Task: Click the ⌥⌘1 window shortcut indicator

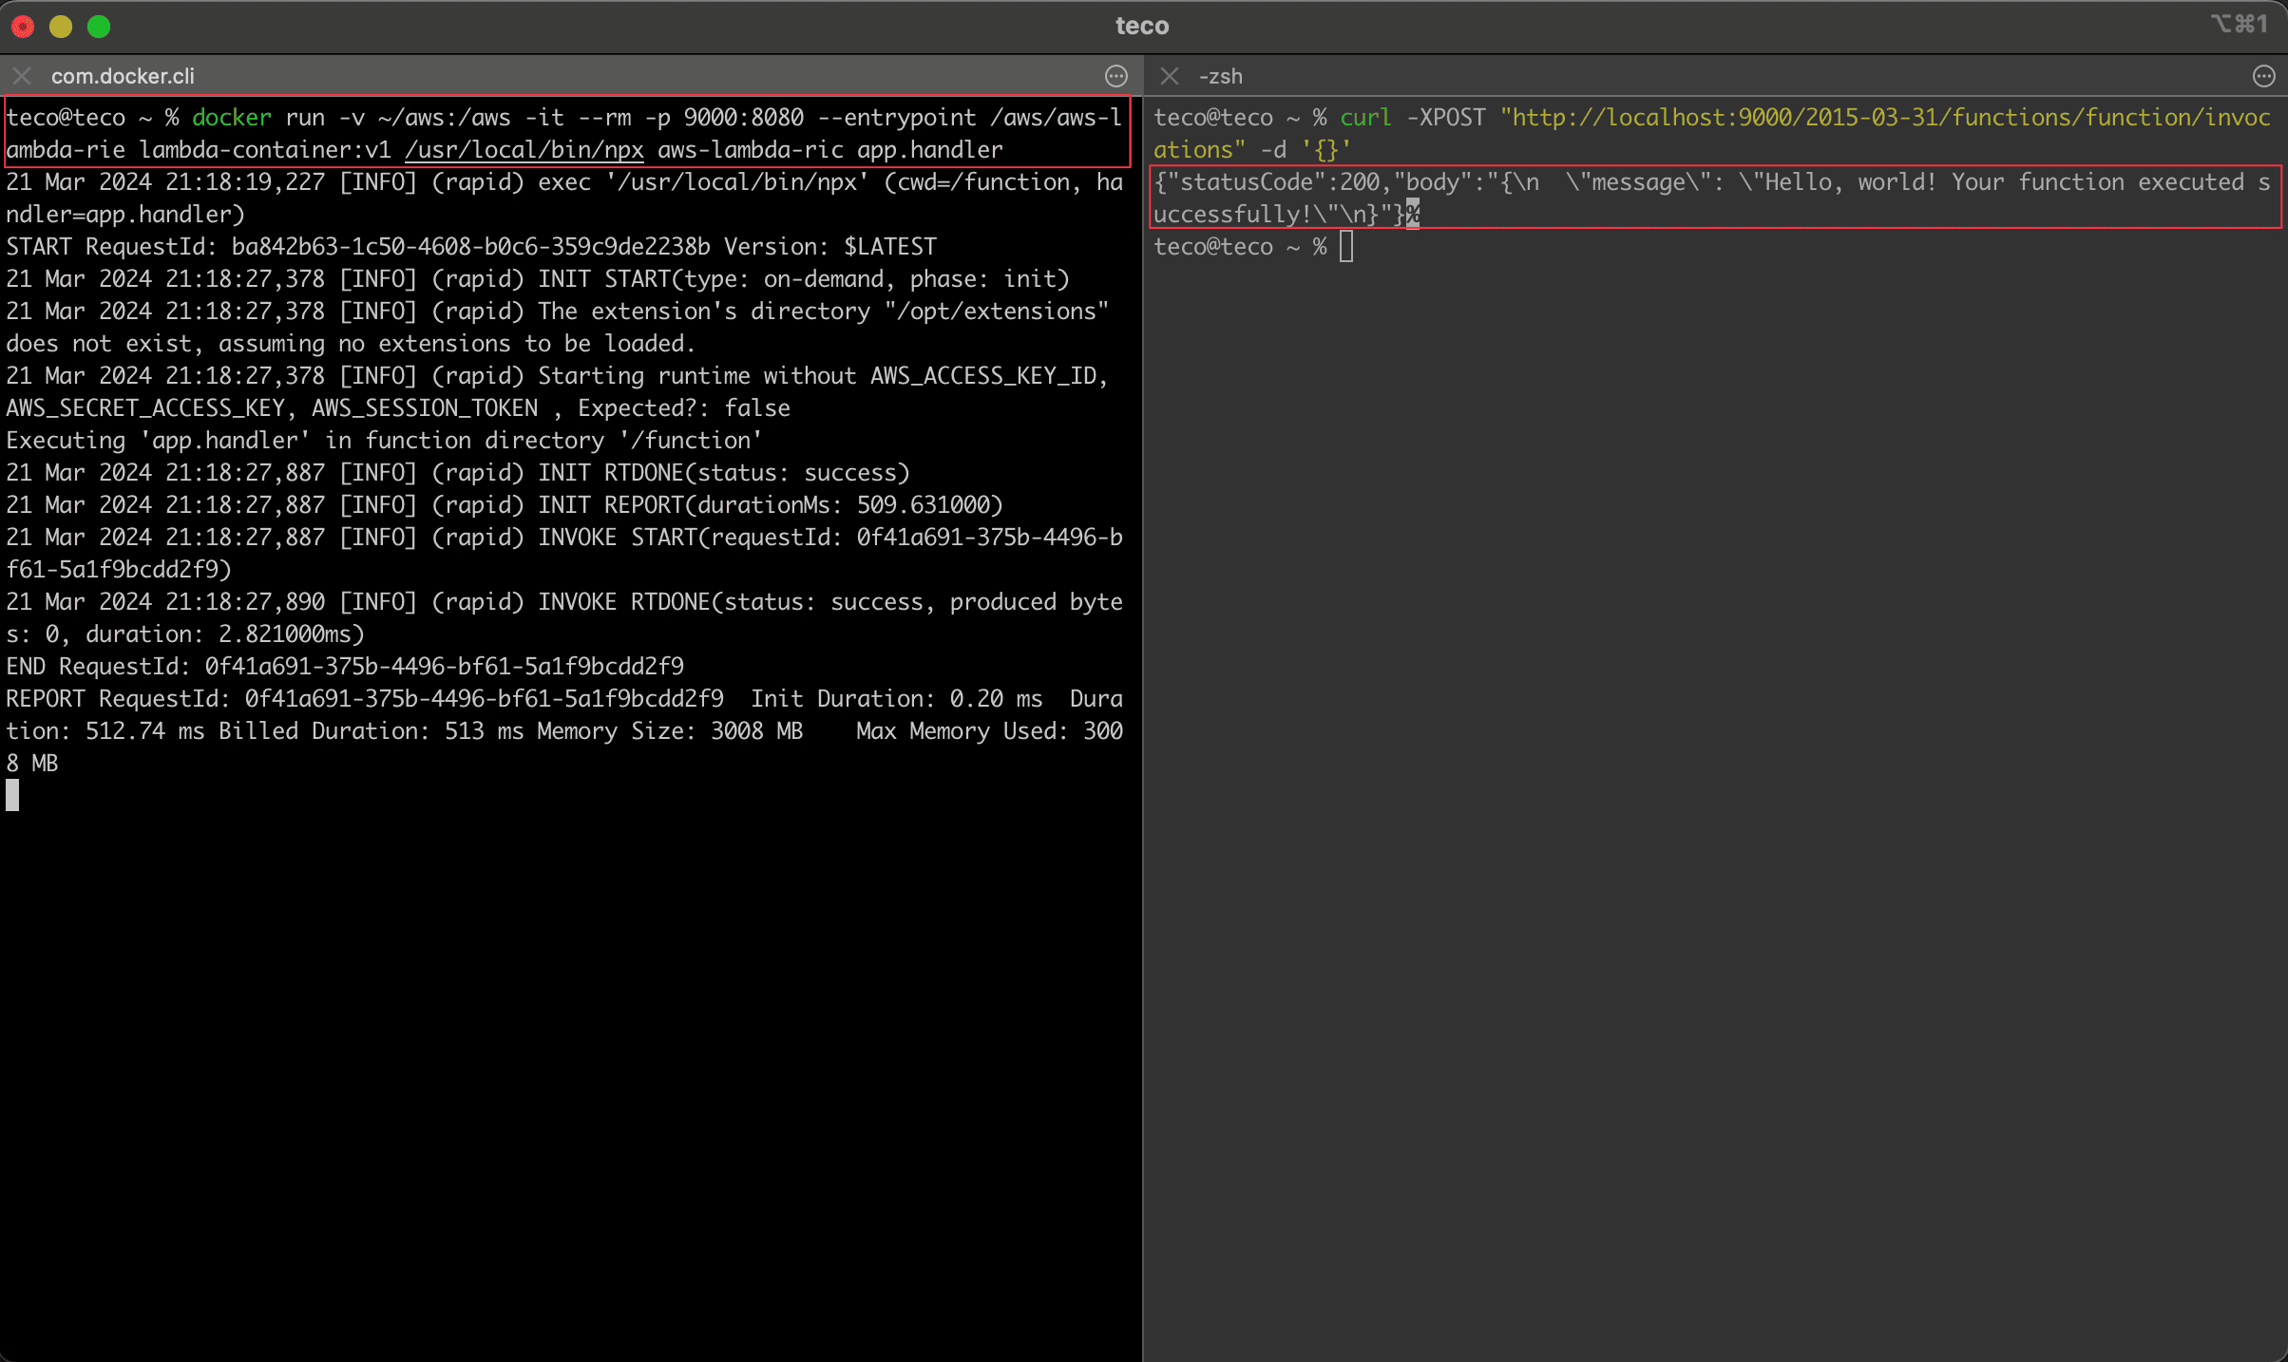Action: point(2240,26)
